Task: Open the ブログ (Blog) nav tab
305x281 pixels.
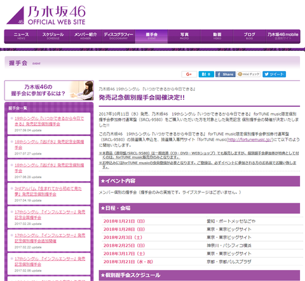Action: click(250, 36)
